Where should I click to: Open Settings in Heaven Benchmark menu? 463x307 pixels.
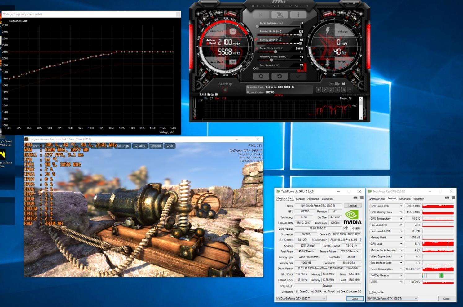coord(123,146)
